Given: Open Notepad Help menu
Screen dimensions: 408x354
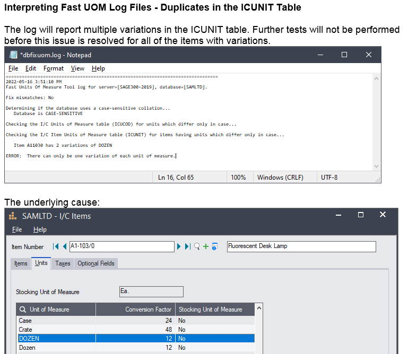Looking at the screenshot, I should (x=98, y=68).
